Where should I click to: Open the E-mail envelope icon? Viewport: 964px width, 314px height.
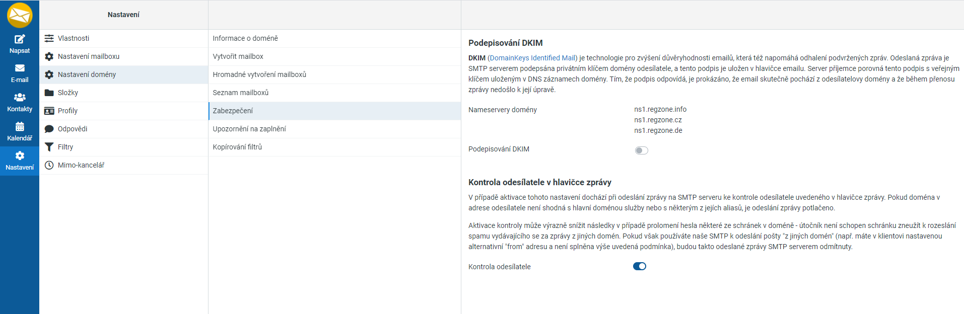click(20, 68)
